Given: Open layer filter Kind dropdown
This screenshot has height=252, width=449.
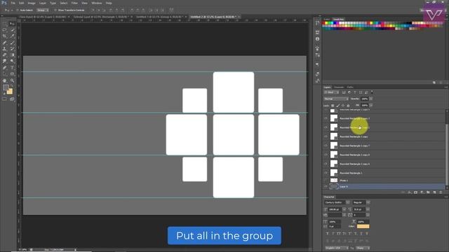Looking at the screenshot, I should (x=332, y=92).
